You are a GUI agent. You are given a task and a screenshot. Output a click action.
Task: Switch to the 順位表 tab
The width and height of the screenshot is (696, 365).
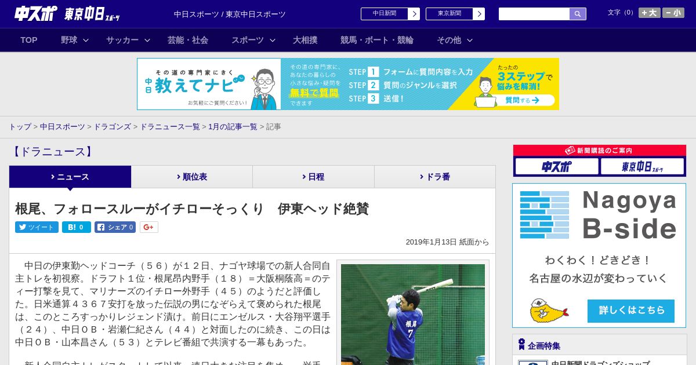(192, 177)
